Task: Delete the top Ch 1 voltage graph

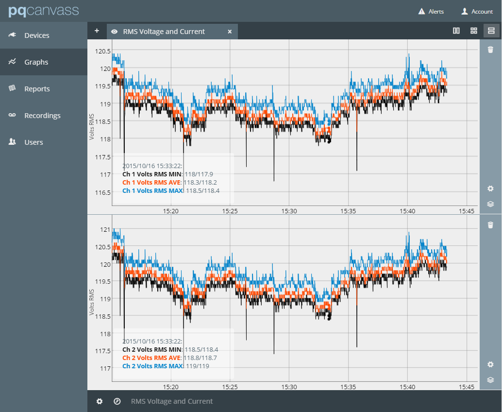Action: click(490, 50)
